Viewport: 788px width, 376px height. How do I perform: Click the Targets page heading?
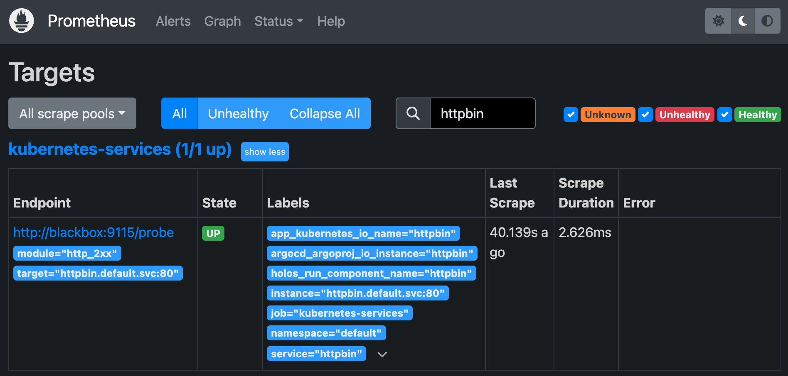click(x=52, y=72)
